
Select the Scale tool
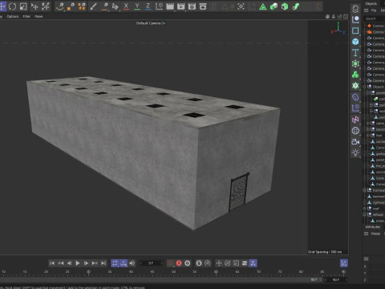click(x=23, y=6)
